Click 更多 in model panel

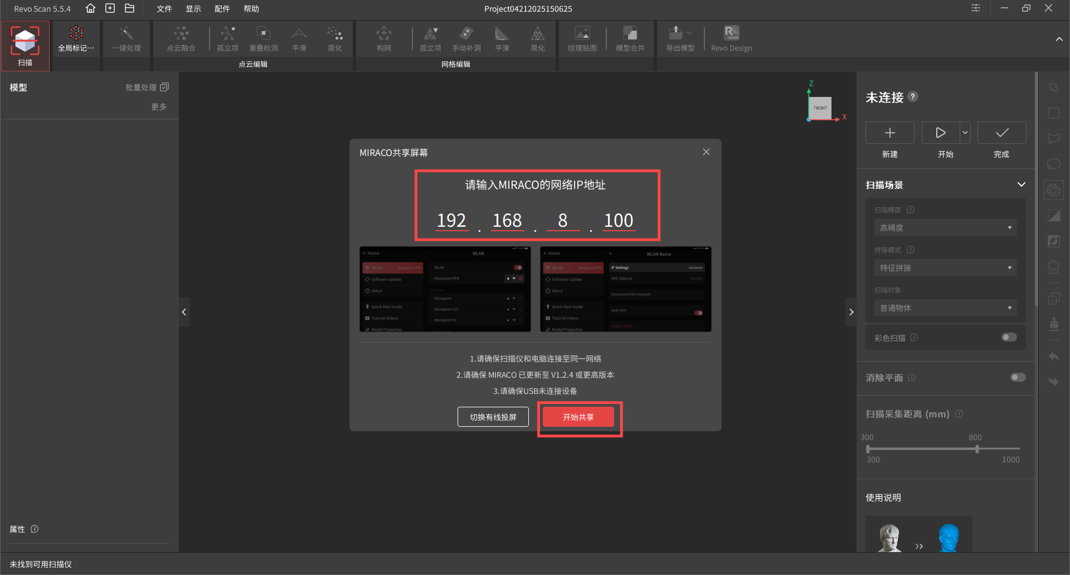click(159, 106)
